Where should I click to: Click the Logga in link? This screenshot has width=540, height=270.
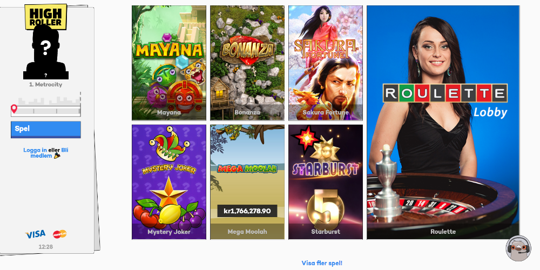pos(35,150)
